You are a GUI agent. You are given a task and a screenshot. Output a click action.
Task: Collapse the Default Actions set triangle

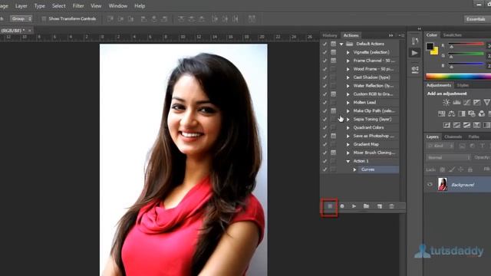point(341,44)
